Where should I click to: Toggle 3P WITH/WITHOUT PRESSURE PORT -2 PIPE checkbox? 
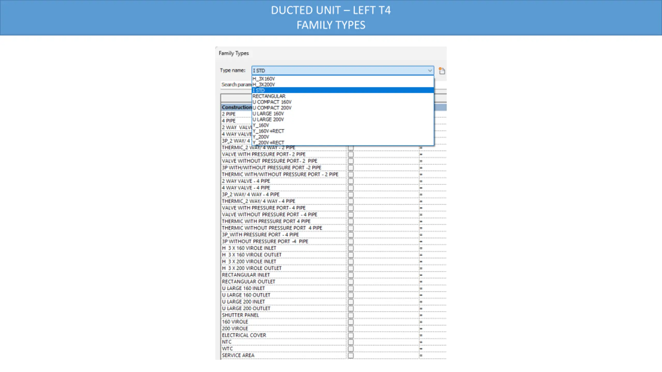click(x=351, y=168)
